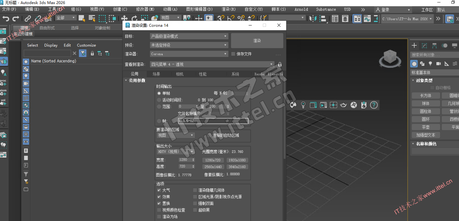Click the Undo arrow in main toolbar
The image size is (459, 221).
coord(6,18)
